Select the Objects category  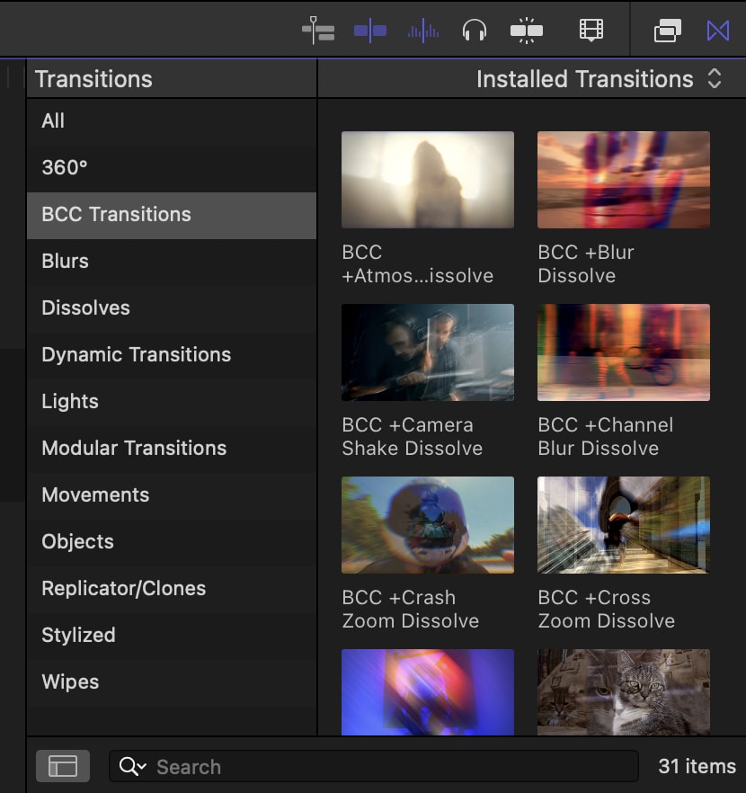coord(172,541)
